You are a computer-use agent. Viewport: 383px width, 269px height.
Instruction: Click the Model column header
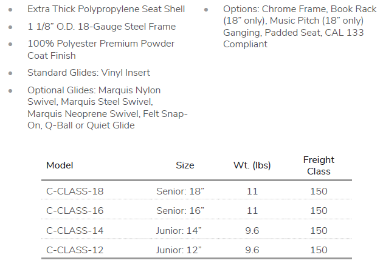pyautogui.click(x=60, y=165)
